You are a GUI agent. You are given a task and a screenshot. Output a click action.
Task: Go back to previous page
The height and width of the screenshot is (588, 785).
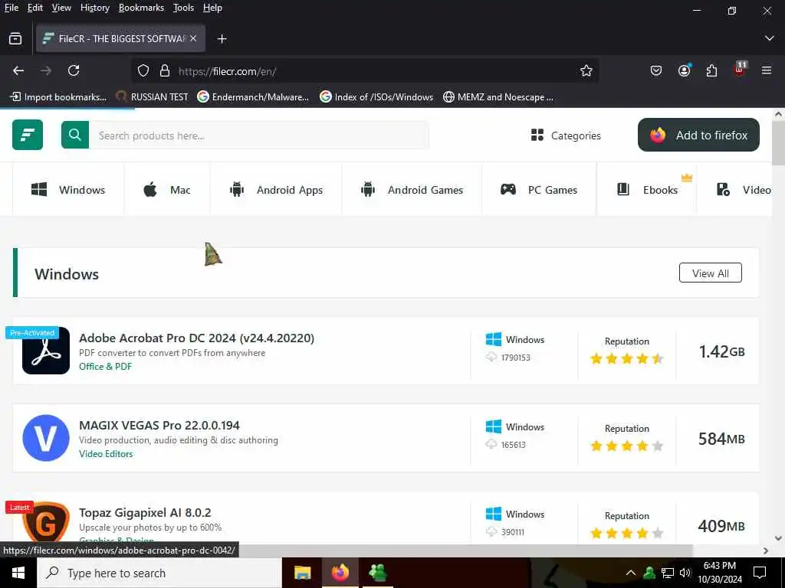[x=18, y=70]
